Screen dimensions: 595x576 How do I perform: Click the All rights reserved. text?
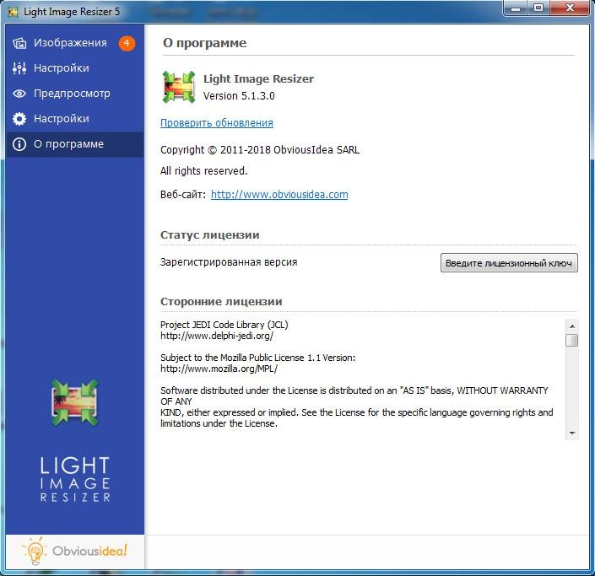coord(203,171)
